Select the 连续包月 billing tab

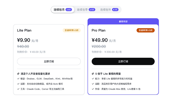coord(63,10)
